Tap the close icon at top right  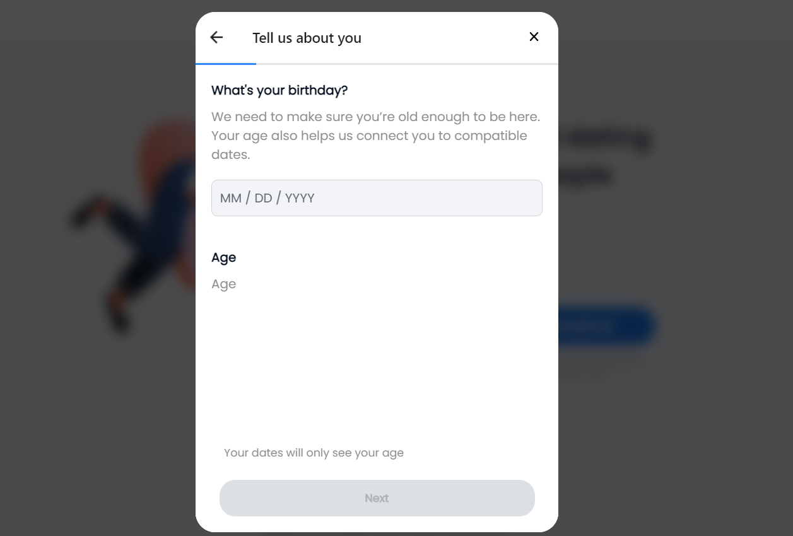[534, 37]
